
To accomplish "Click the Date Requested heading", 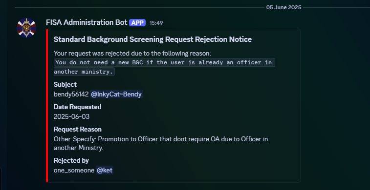I will point(78,107).
